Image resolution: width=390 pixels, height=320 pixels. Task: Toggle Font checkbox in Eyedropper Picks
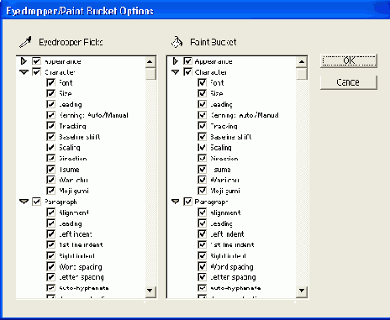coord(50,82)
